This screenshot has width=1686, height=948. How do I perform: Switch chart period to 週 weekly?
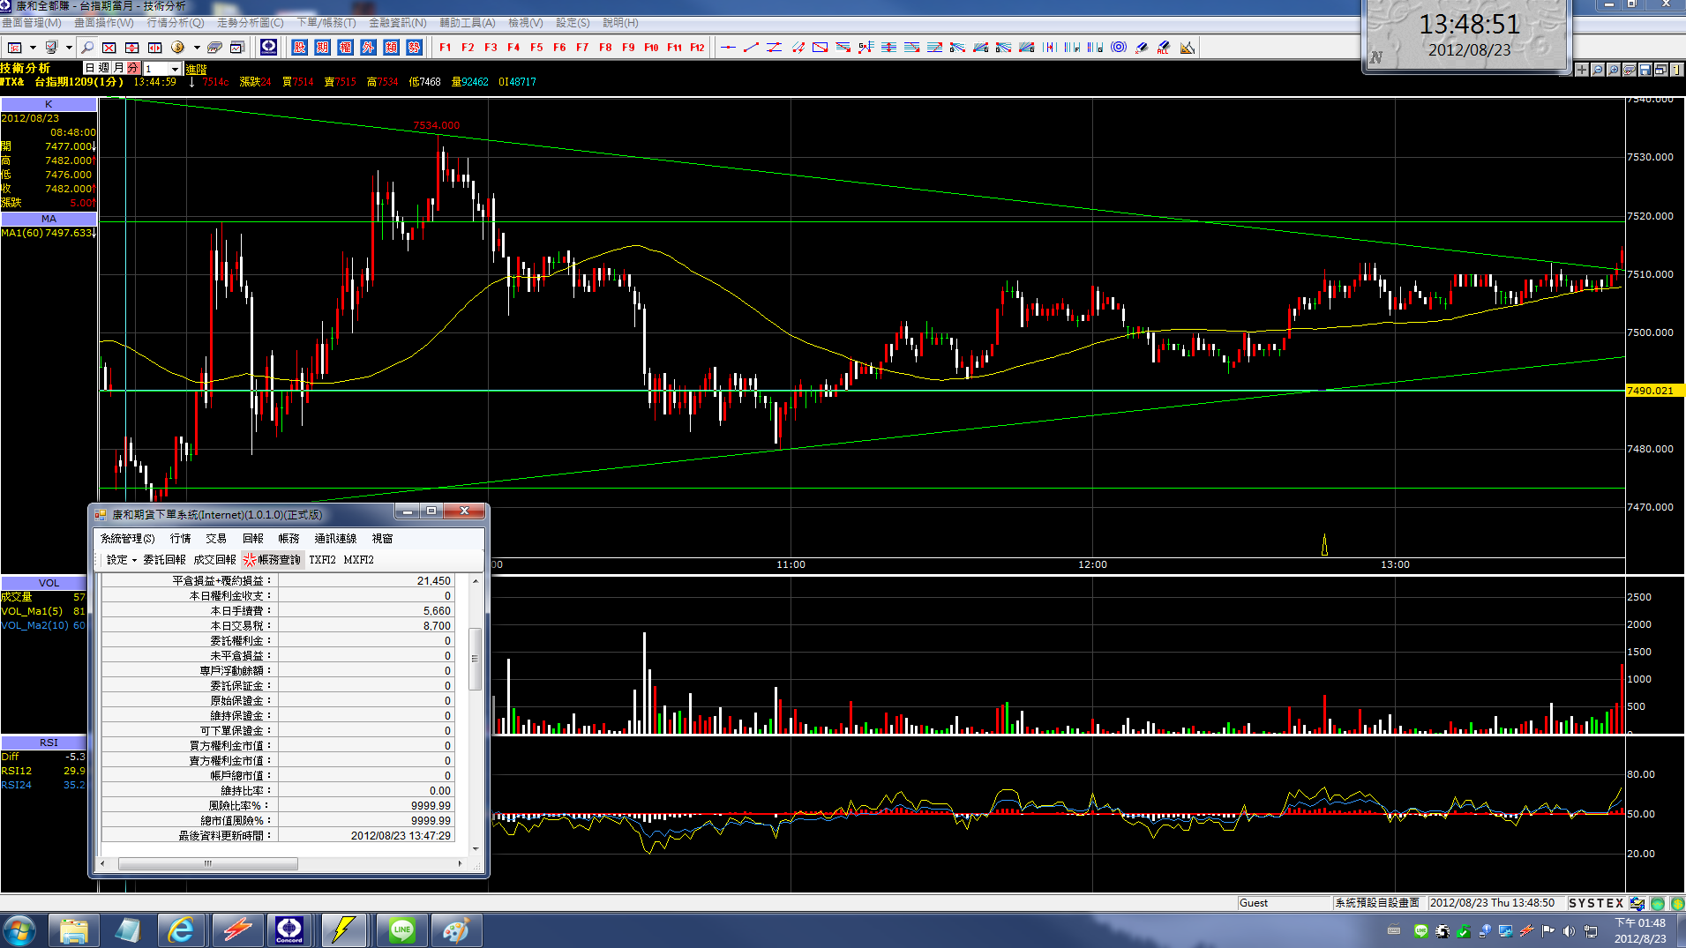point(104,68)
